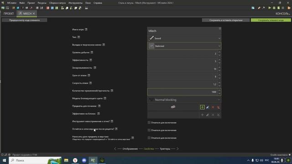Click the blue image icon in right toolbar
The image size is (292, 164).
pos(253,8)
